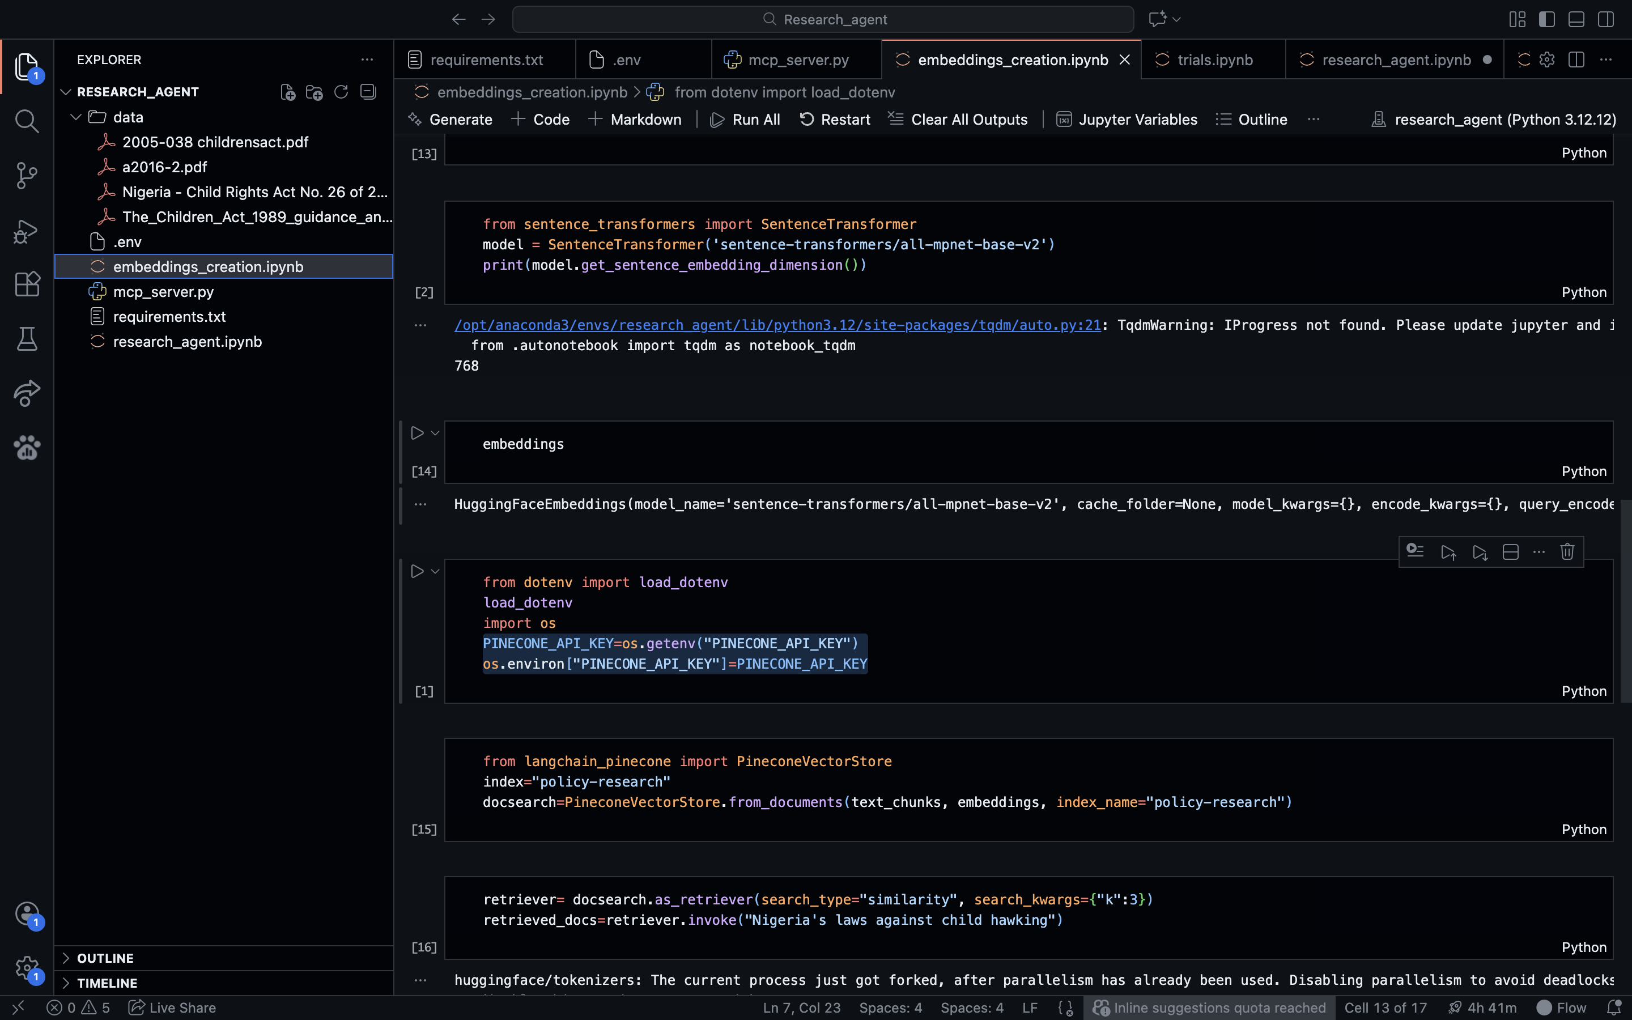This screenshot has height=1020, width=1632.
Task: Go back in navigation history
Action: 458,20
